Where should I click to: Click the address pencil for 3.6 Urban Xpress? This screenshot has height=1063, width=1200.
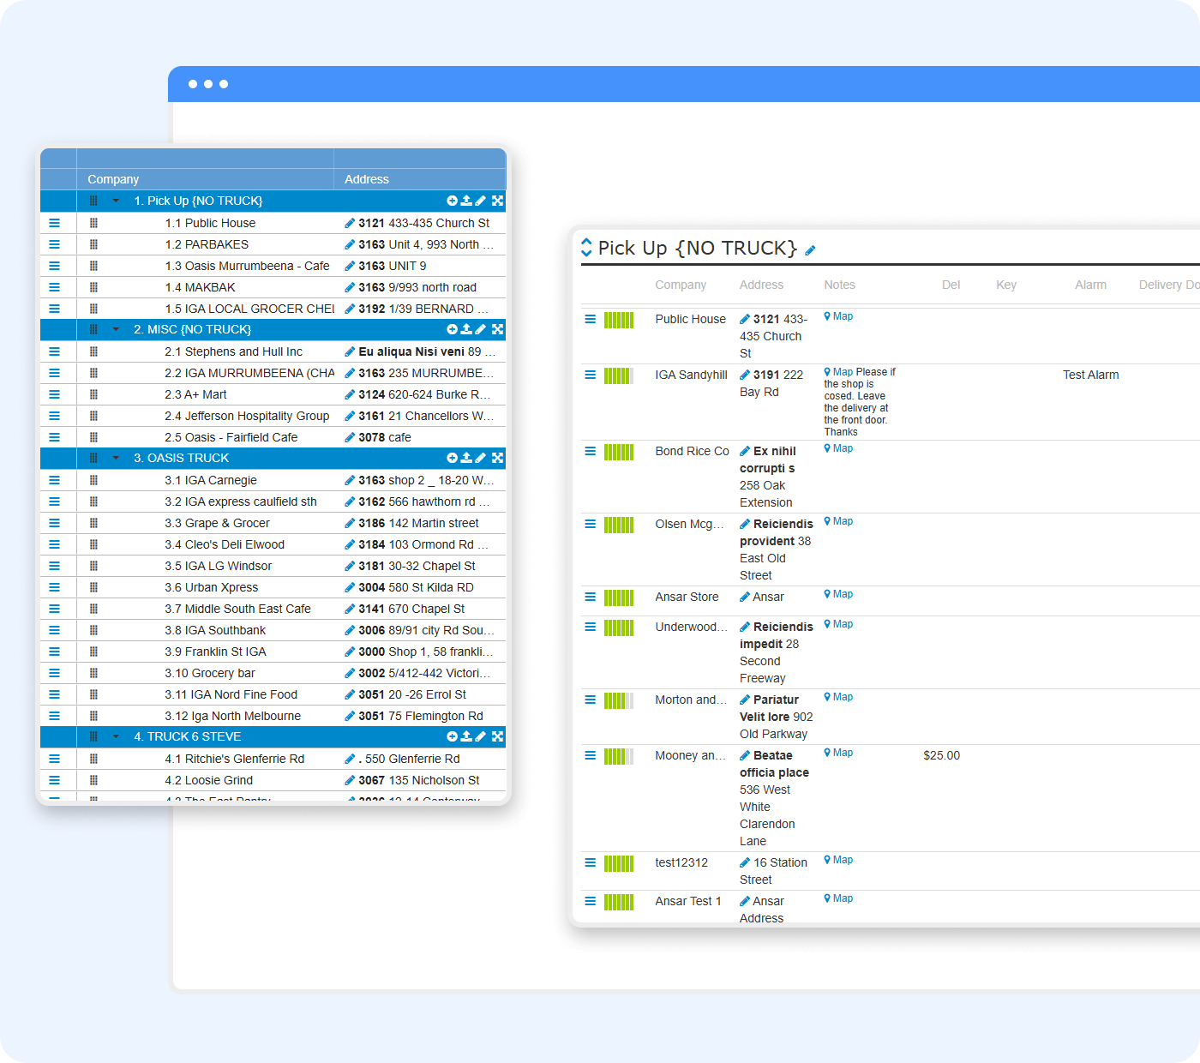350,587
